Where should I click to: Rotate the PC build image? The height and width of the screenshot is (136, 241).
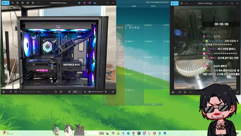12,3
